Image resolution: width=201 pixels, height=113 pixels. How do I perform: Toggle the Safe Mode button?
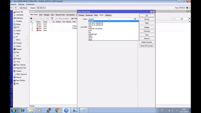click(x=23, y=8)
